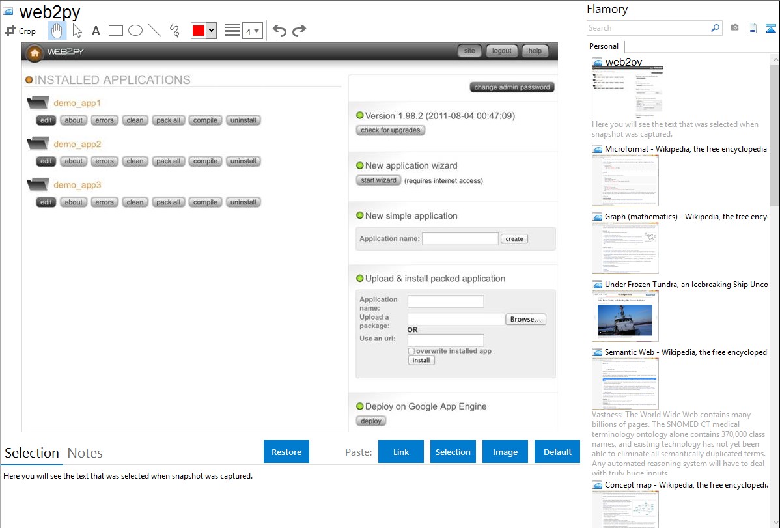Select the Crop tool
The height and width of the screenshot is (528, 780).
(20, 31)
